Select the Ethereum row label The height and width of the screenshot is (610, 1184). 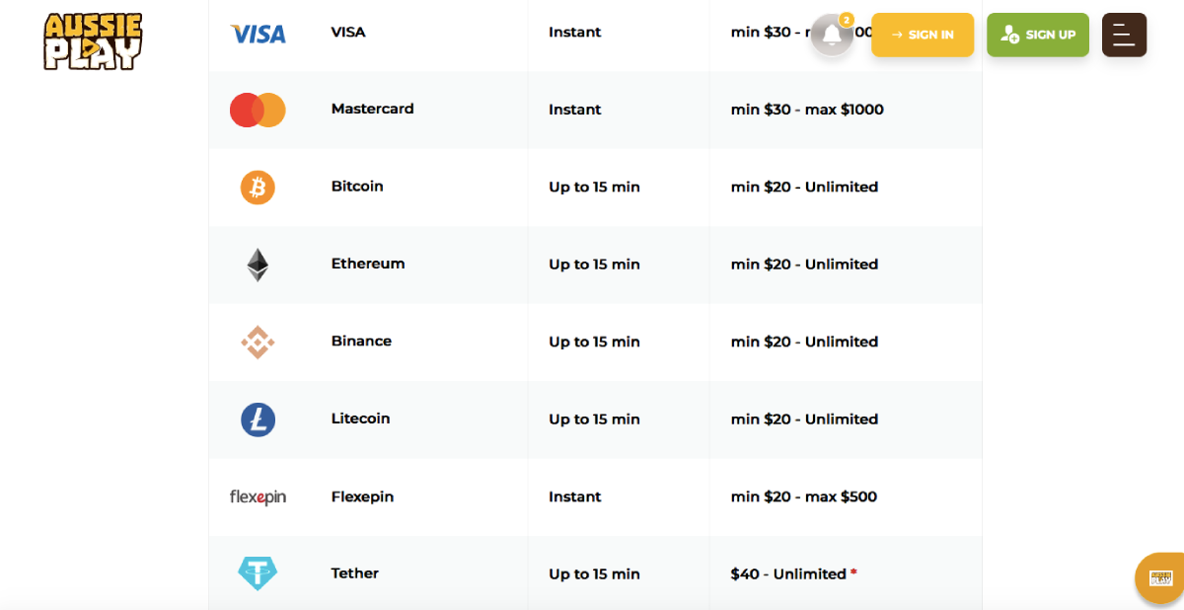pos(368,264)
